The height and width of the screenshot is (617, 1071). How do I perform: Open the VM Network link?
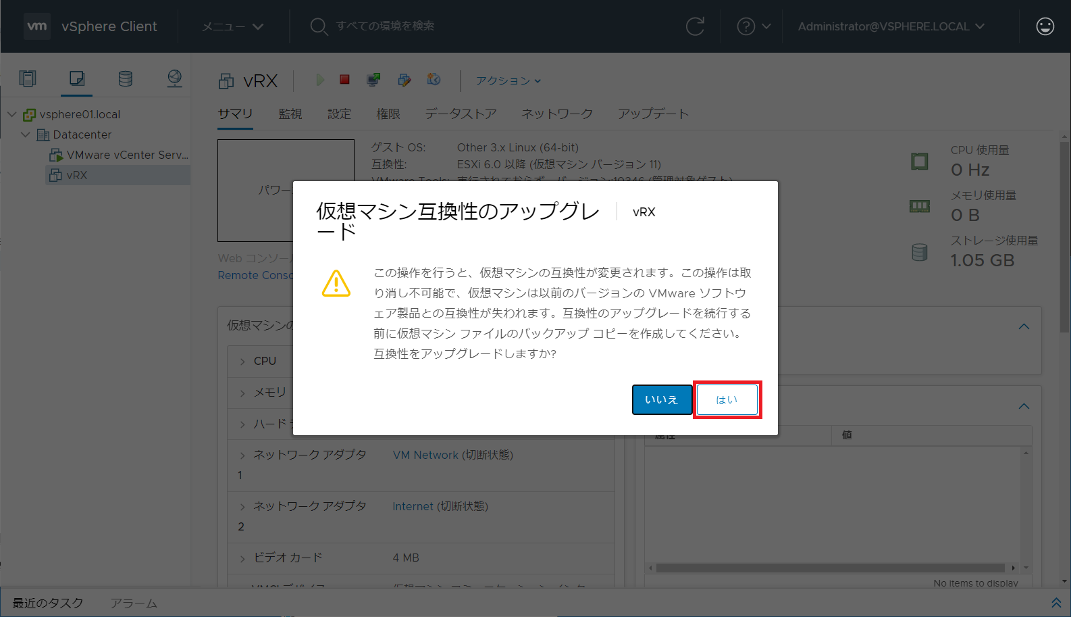pos(425,455)
